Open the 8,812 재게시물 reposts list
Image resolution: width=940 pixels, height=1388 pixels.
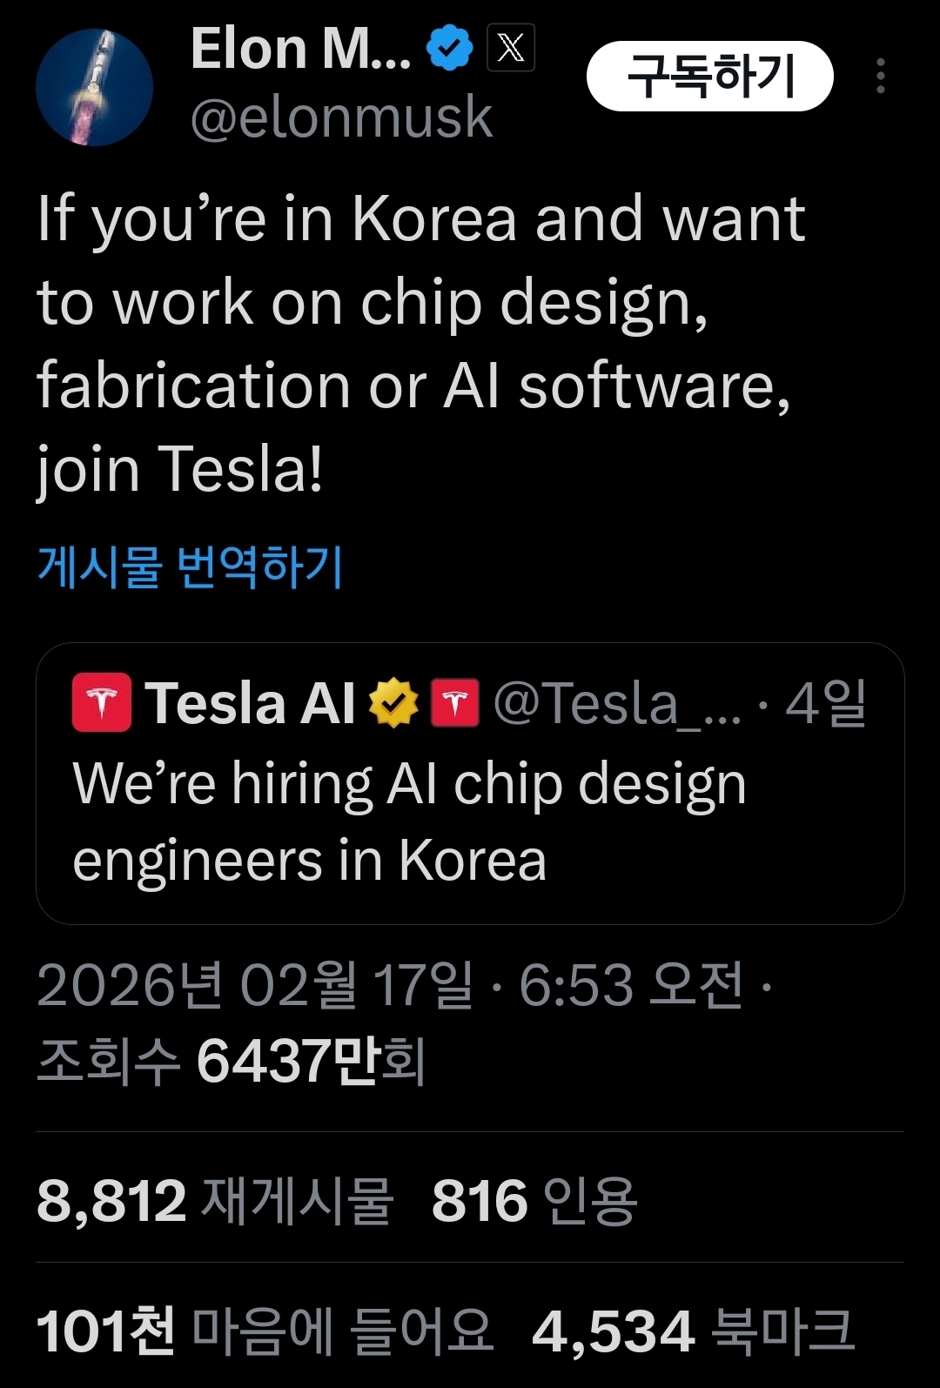coord(214,1201)
